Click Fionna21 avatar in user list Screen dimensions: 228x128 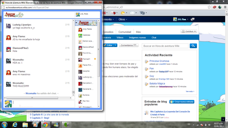80,60
